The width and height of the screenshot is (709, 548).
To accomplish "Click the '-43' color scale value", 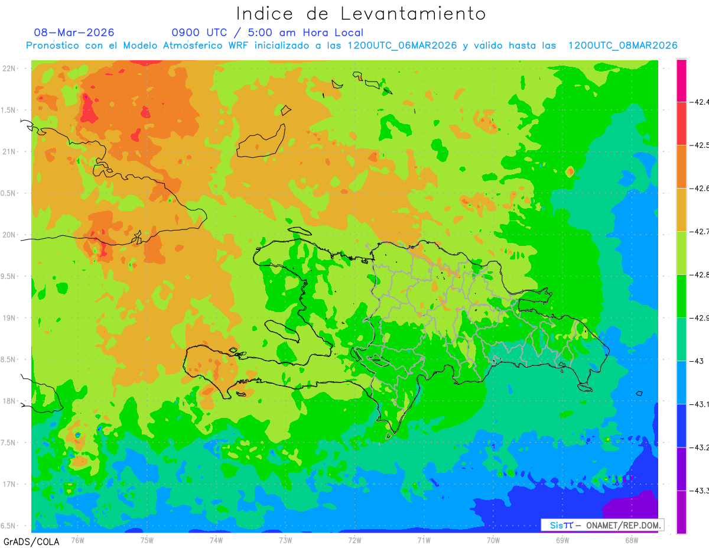I will tap(698, 361).
